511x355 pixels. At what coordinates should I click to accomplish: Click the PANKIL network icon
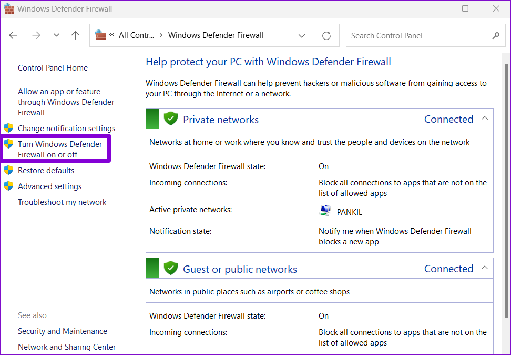[x=324, y=211]
